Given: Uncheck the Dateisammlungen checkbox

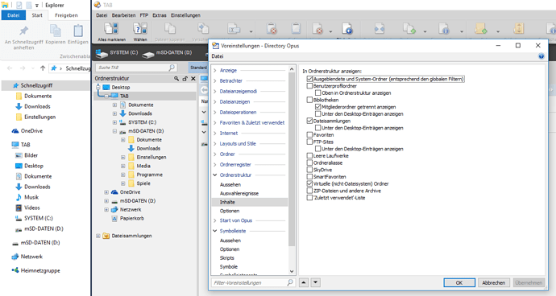Looking at the screenshot, I should click(309, 121).
